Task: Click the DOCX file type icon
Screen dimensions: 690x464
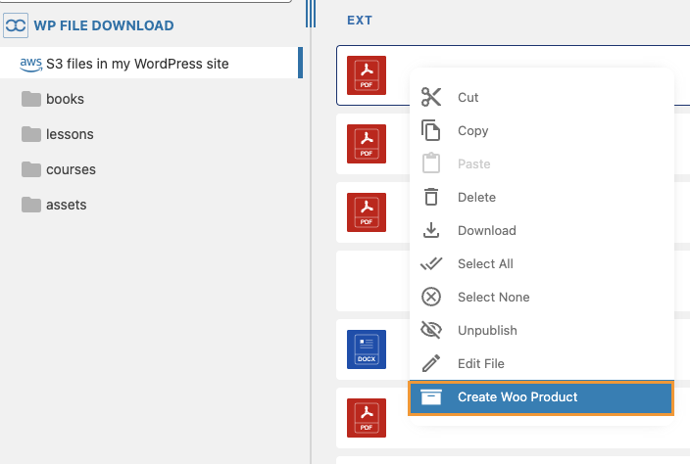Action: (x=367, y=349)
